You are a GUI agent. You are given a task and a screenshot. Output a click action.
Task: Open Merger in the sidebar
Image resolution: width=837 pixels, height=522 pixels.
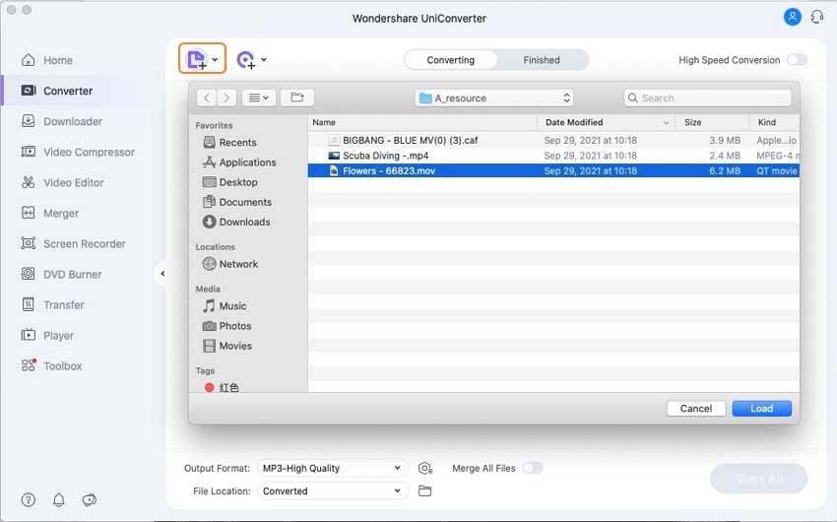[49, 213]
